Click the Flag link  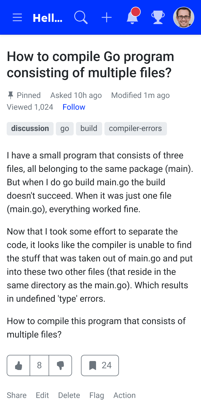click(97, 395)
